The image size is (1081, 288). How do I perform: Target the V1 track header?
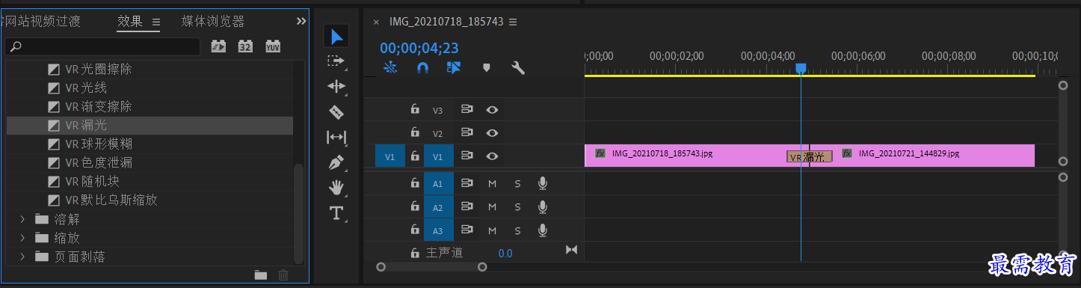click(438, 156)
